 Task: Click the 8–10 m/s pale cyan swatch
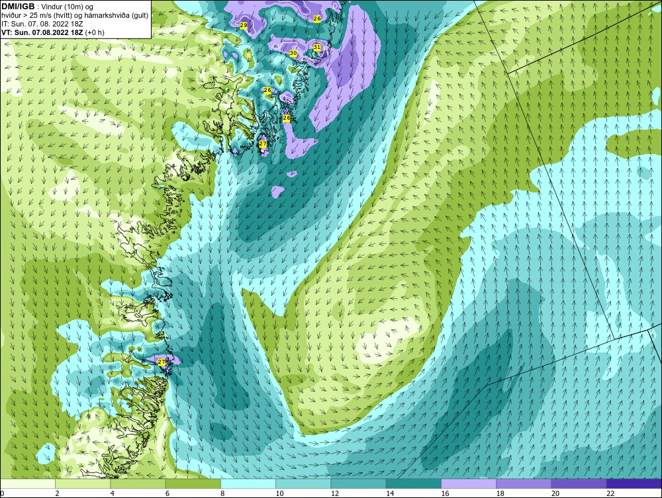[x=248, y=483]
